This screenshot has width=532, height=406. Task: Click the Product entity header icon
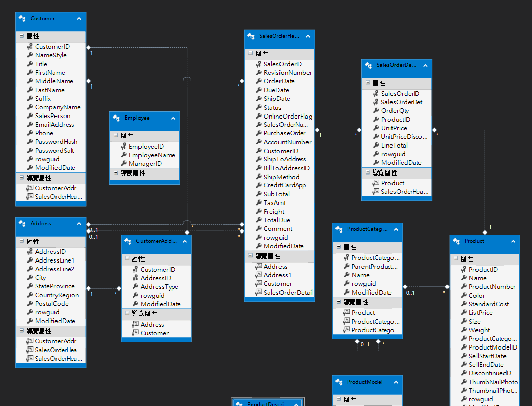coord(457,241)
